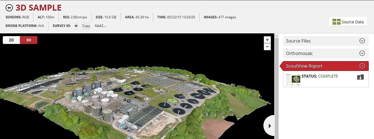This screenshot has width=374, height=139.
Task: Click the right arrow panel toggle
Action: (x=269, y=126)
